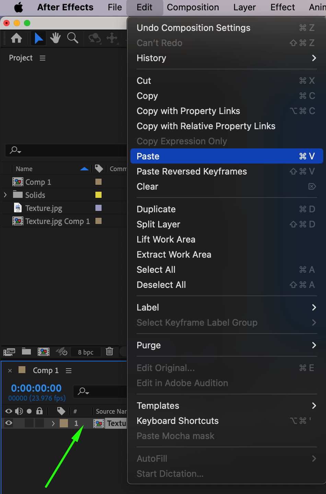Click the New Composition icon
The width and height of the screenshot is (326, 494).
coord(44,351)
